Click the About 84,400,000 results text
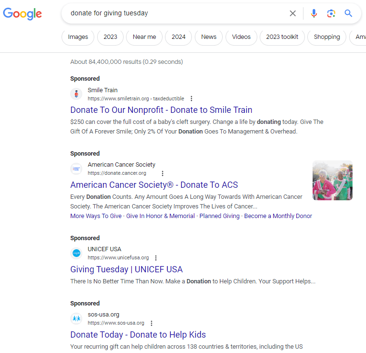This screenshot has width=366, height=353. click(x=126, y=62)
